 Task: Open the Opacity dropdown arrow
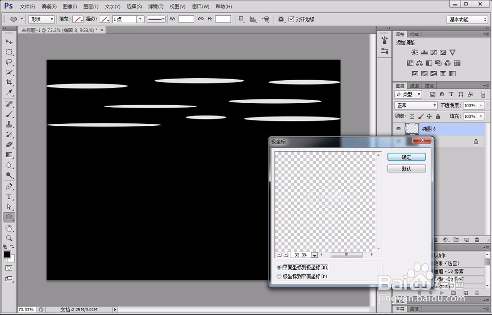(481, 105)
